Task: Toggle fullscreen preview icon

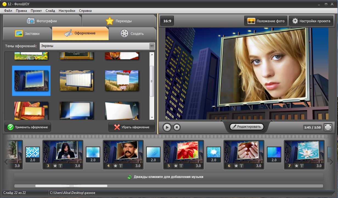Action: [x=328, y=127]
